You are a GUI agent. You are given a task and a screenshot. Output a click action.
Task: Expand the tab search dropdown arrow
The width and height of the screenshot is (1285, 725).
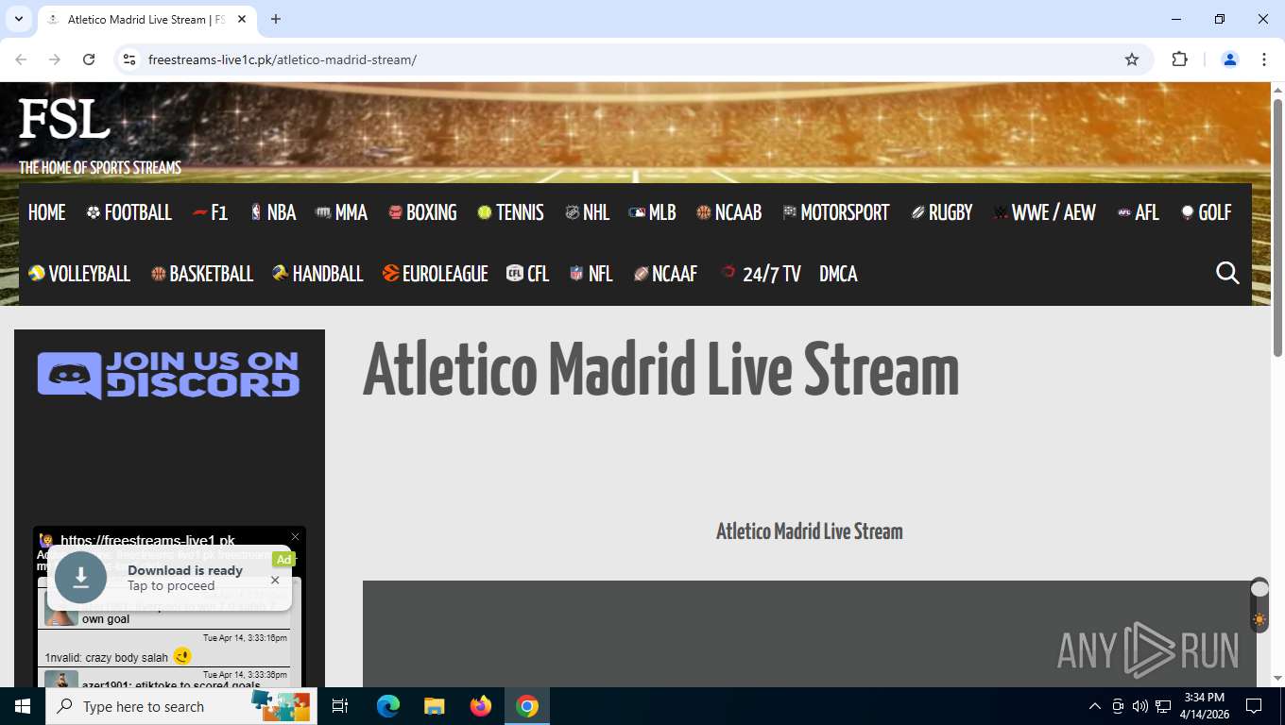click(x=18, y=19)
